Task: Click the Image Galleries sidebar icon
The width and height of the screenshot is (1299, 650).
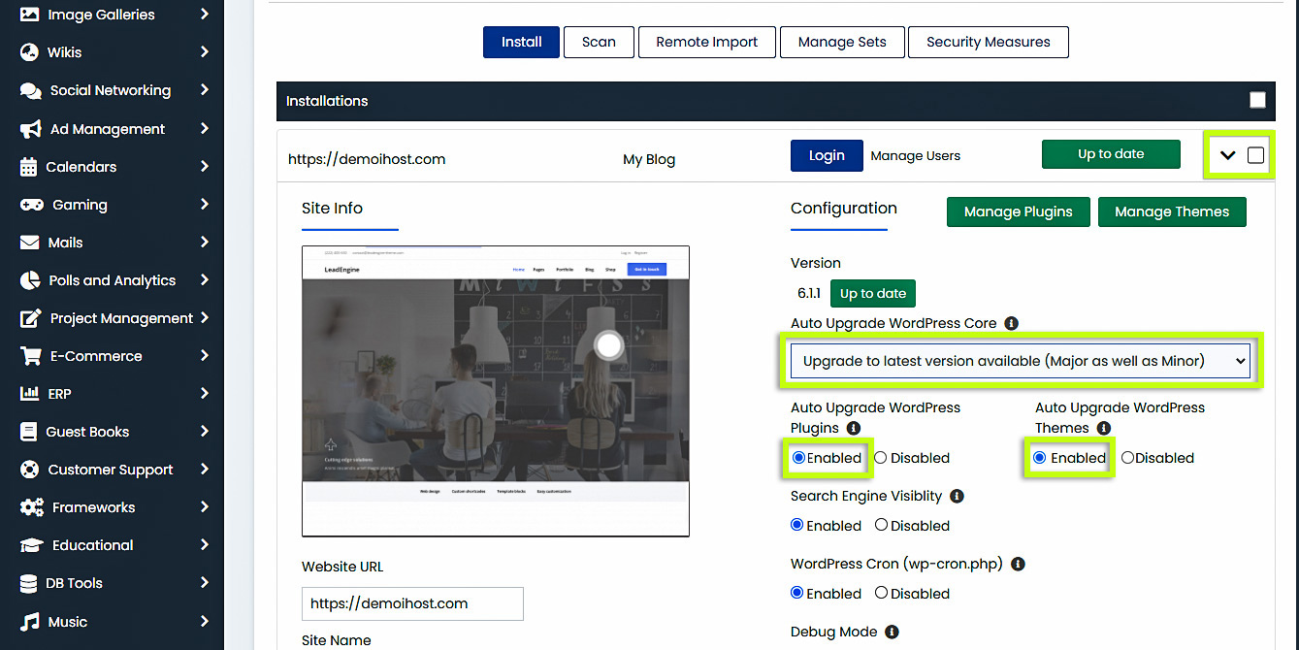Action: pos(30,15)
